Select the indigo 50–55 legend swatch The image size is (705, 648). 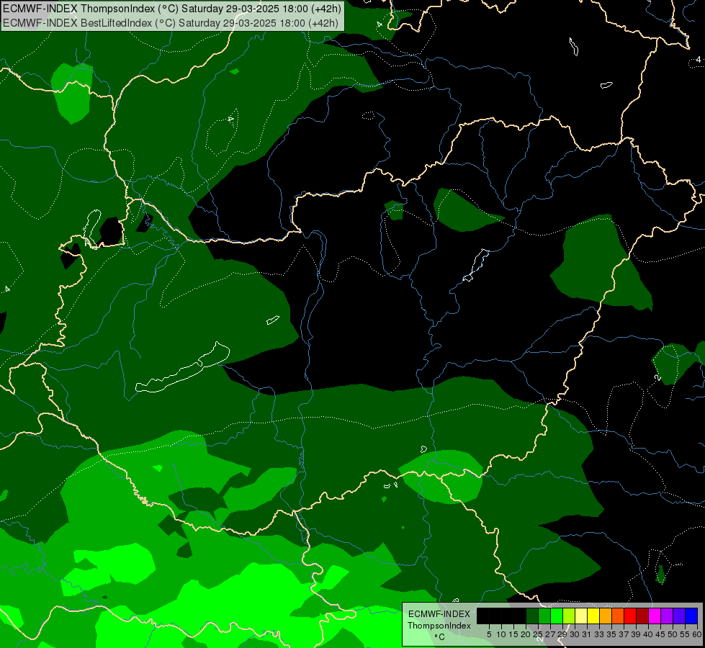(679, 616)
